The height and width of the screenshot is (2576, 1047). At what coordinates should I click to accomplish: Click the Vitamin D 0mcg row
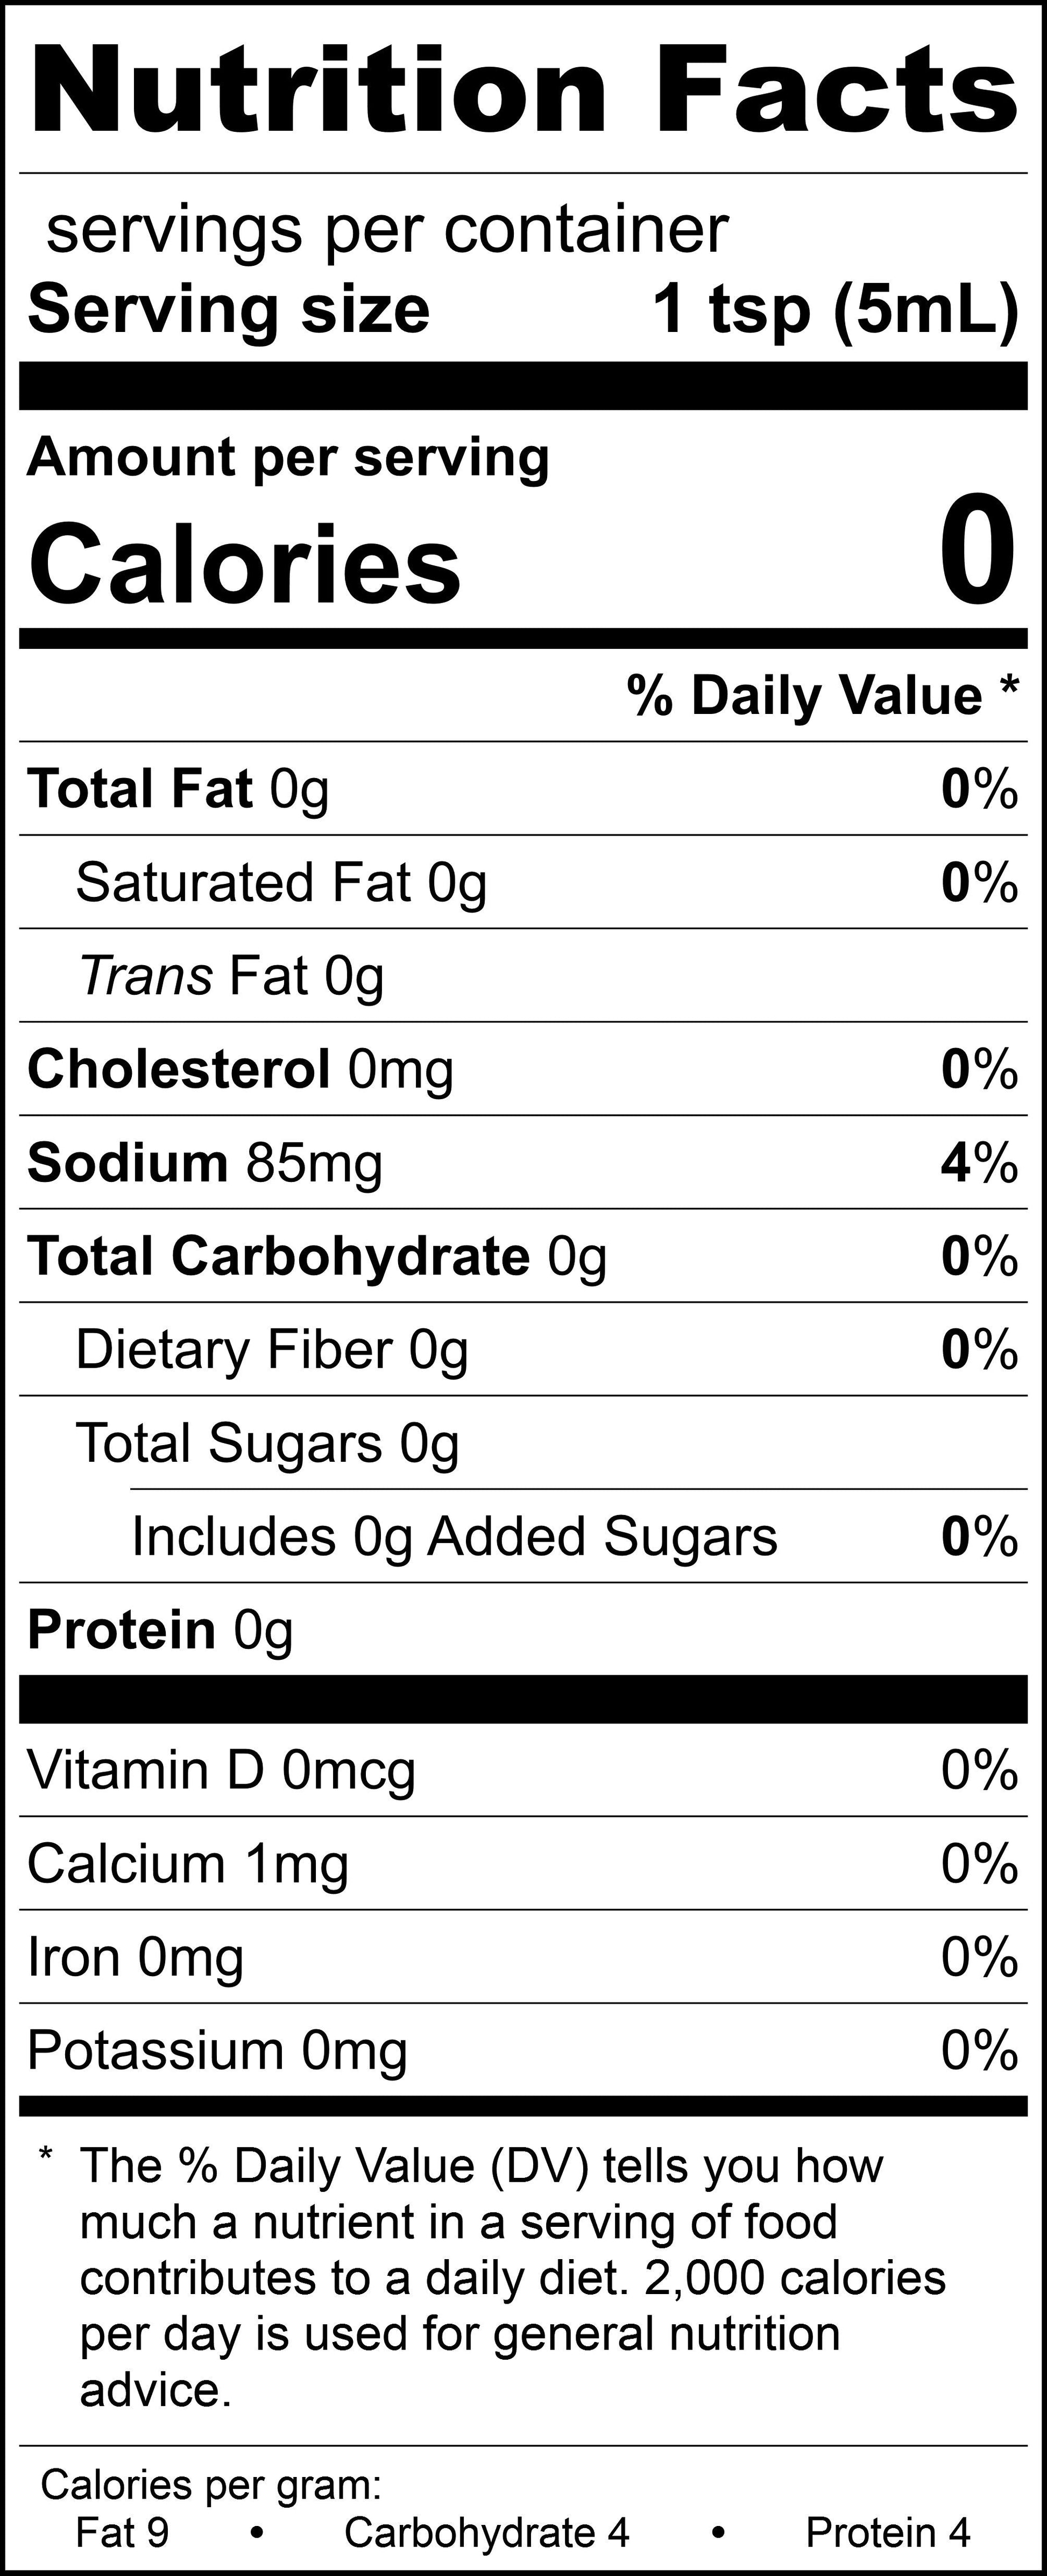click(x=221, y=1770)
